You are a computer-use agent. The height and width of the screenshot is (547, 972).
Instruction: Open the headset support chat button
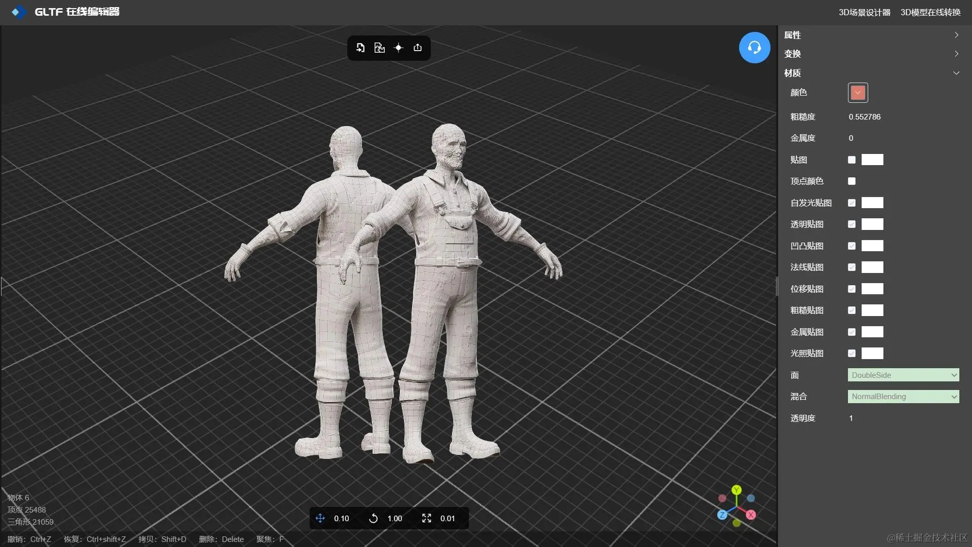coord(754,48)
